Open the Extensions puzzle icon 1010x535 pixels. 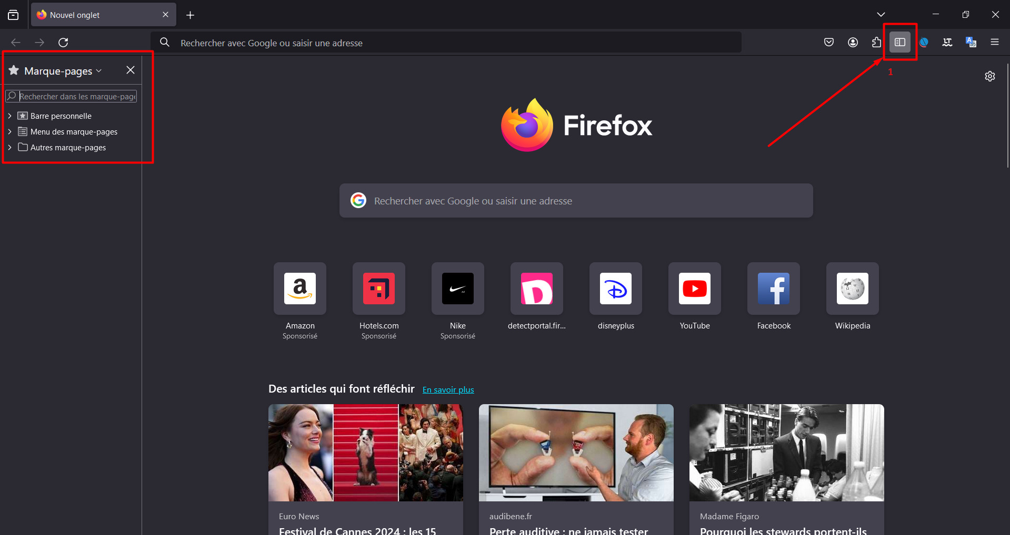pyautogui.click(x=876, y=43)
